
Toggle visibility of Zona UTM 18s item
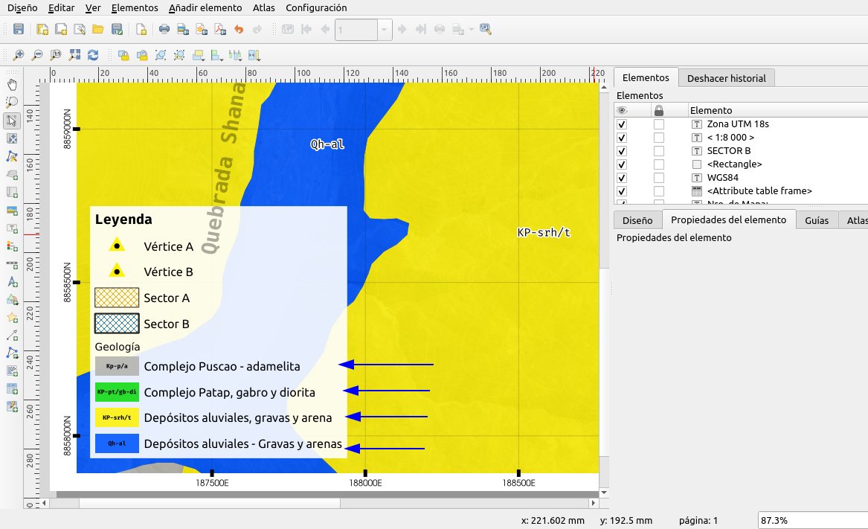622,124
